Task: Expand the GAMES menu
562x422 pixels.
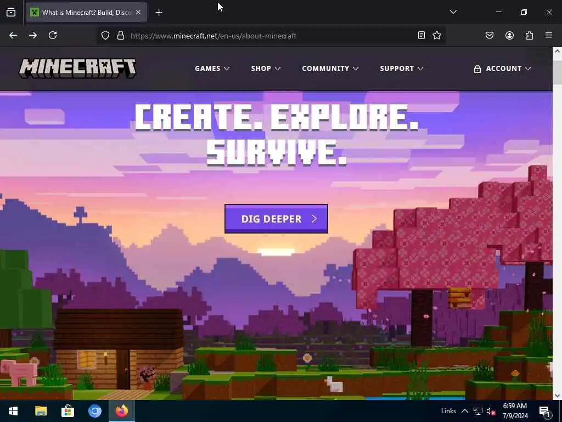Action: tap(212, 68)
